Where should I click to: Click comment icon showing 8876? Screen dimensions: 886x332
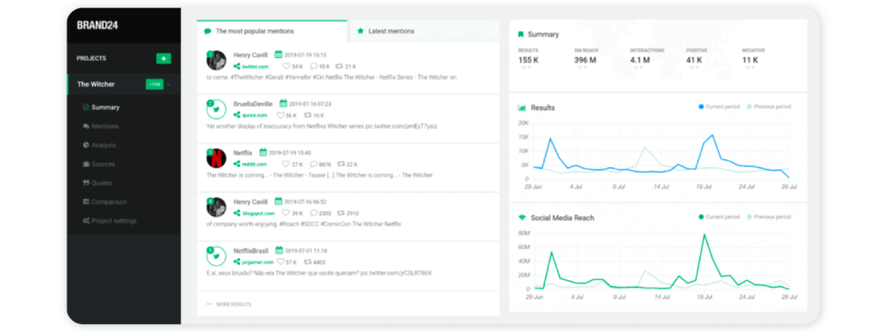pos(314,164)
